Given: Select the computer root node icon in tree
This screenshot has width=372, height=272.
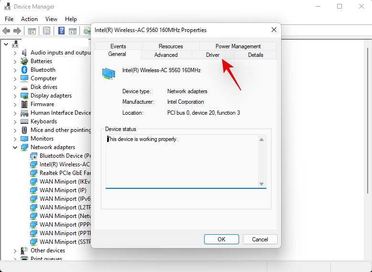Looking at the screenshot, I should coord(15,44).
